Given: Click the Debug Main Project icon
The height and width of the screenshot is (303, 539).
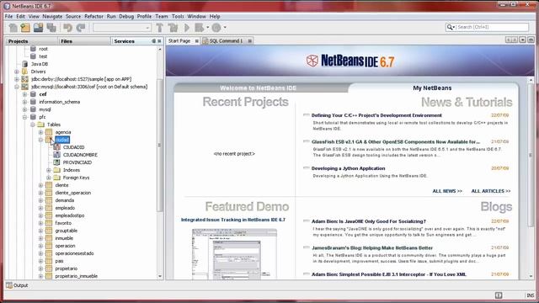Looking at the screenshot, I should pyautogui.click(x=199, y=28).
